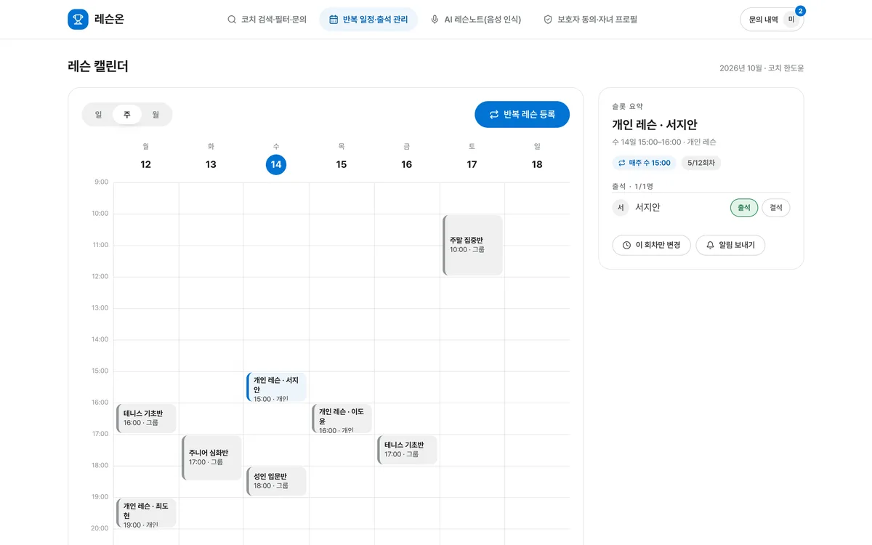Open Friday's 테니스 기초반 17:00 event
The width and height of the screenshot is (872, 545).
click(407, 450)
